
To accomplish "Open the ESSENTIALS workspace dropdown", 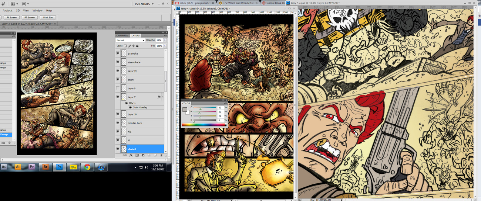I will 144,4.
